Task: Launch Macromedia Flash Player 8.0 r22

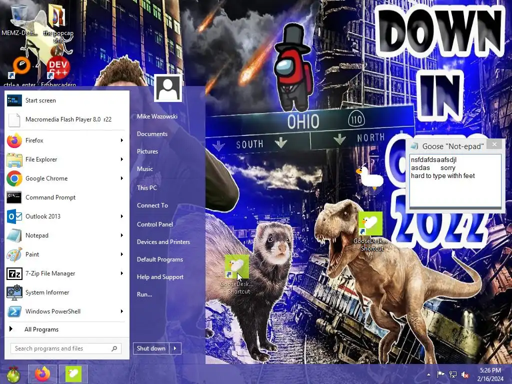Action: coord(67,119)
